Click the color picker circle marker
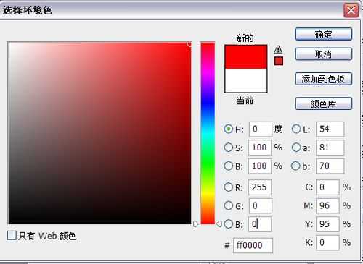 189,44
